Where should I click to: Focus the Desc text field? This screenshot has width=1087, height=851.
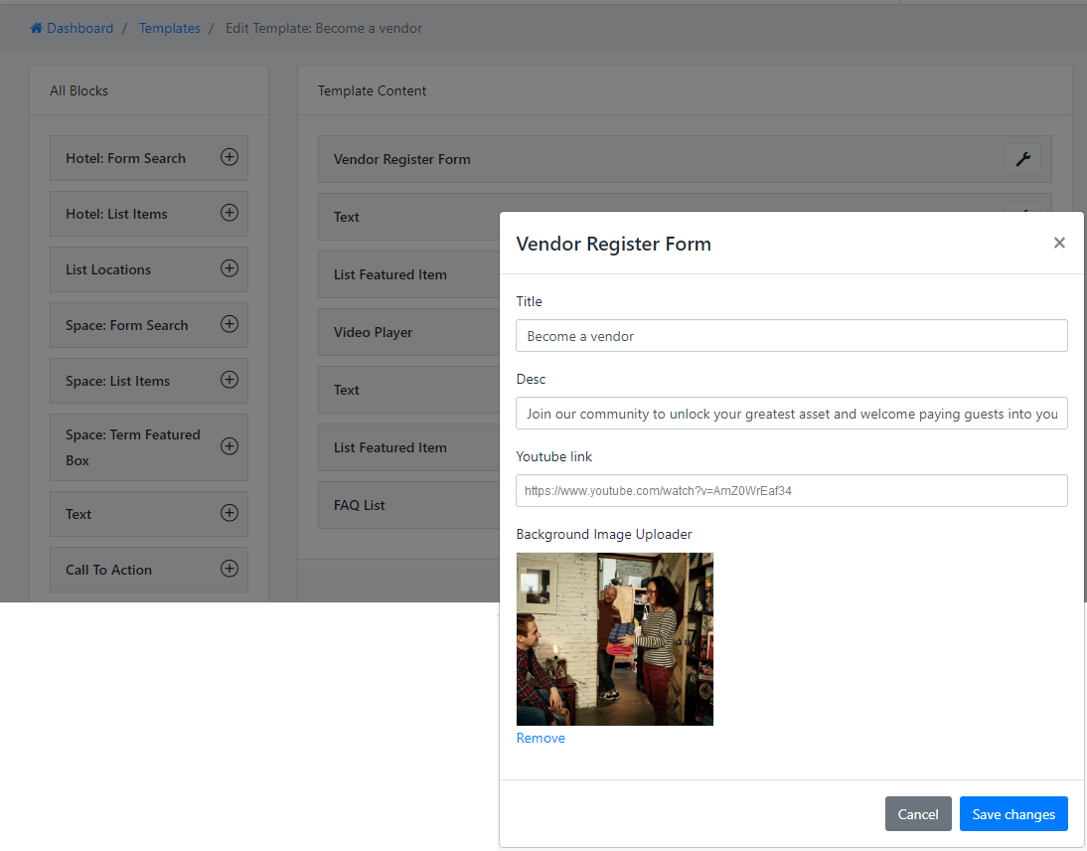tap(791, 414)
